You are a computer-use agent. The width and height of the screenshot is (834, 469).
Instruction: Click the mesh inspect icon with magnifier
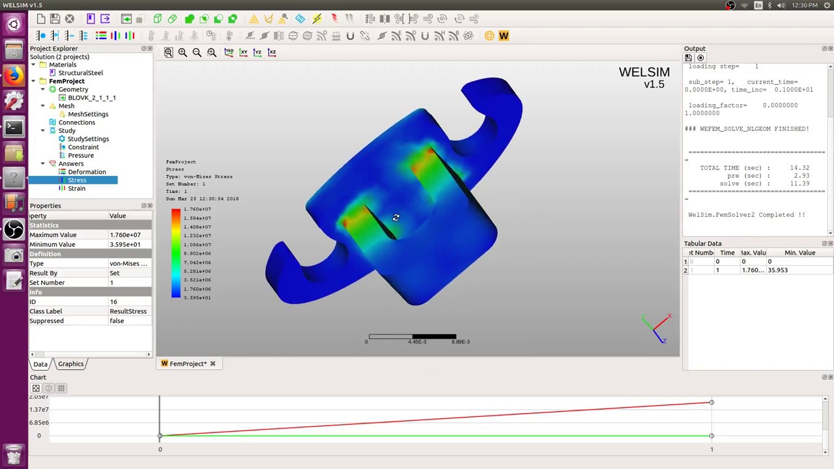[283, 19]
